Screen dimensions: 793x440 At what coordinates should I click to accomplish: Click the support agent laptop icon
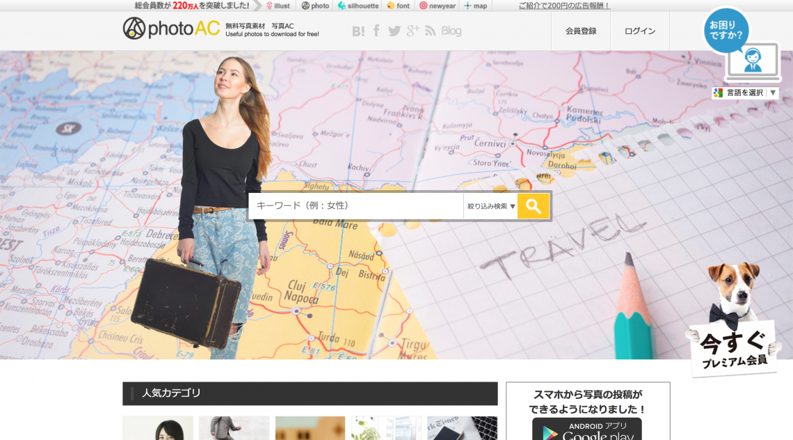coord(753,62)
